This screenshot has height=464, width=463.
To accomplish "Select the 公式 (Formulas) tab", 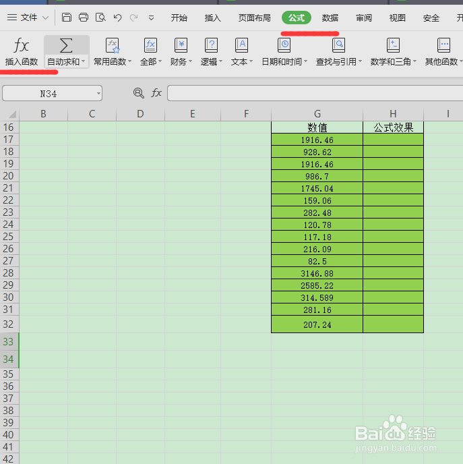I will click(x=297, y=18).
